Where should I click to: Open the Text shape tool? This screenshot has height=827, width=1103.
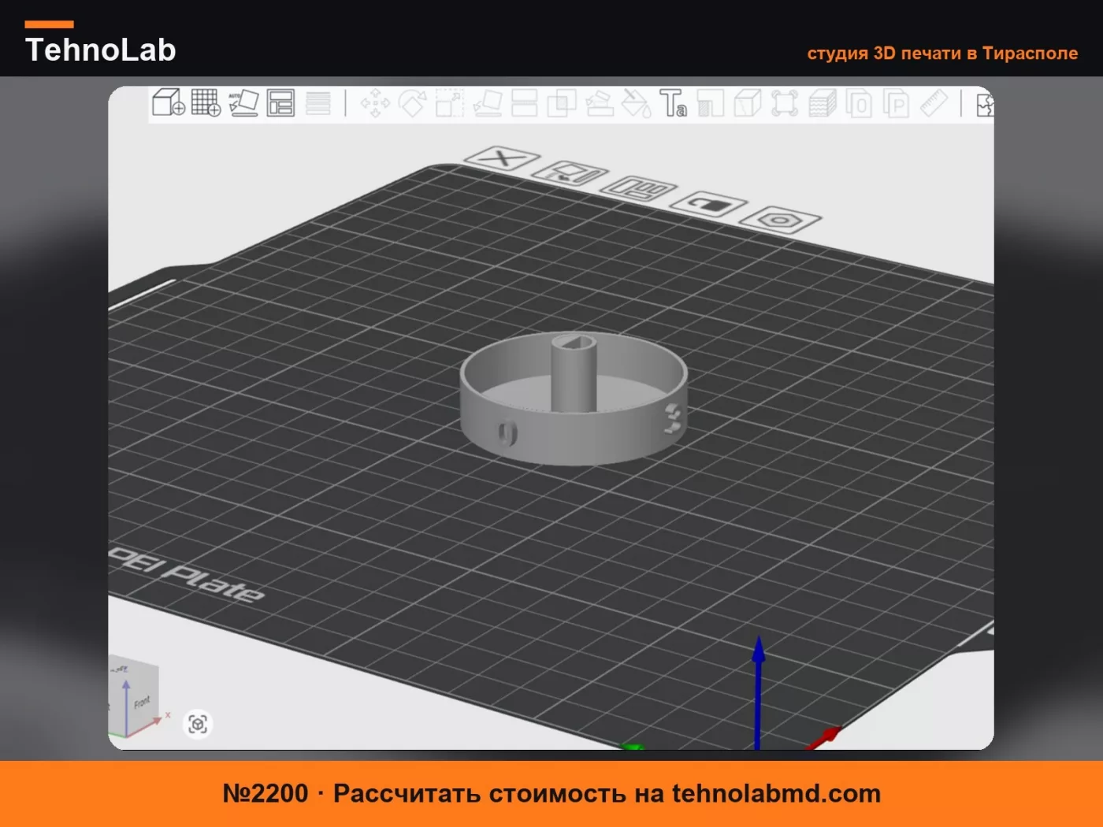tap(673, 103)
